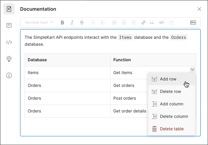Click the Documentation sidebar icon
The width and height of the screenshot is (208, 145).
click(9, 9)
